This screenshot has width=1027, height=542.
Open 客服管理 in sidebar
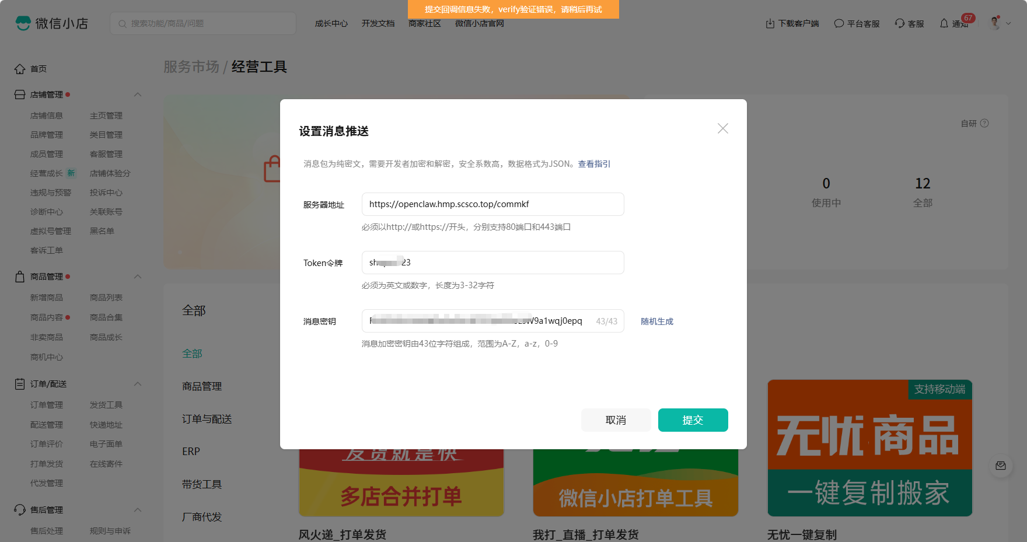106,154
